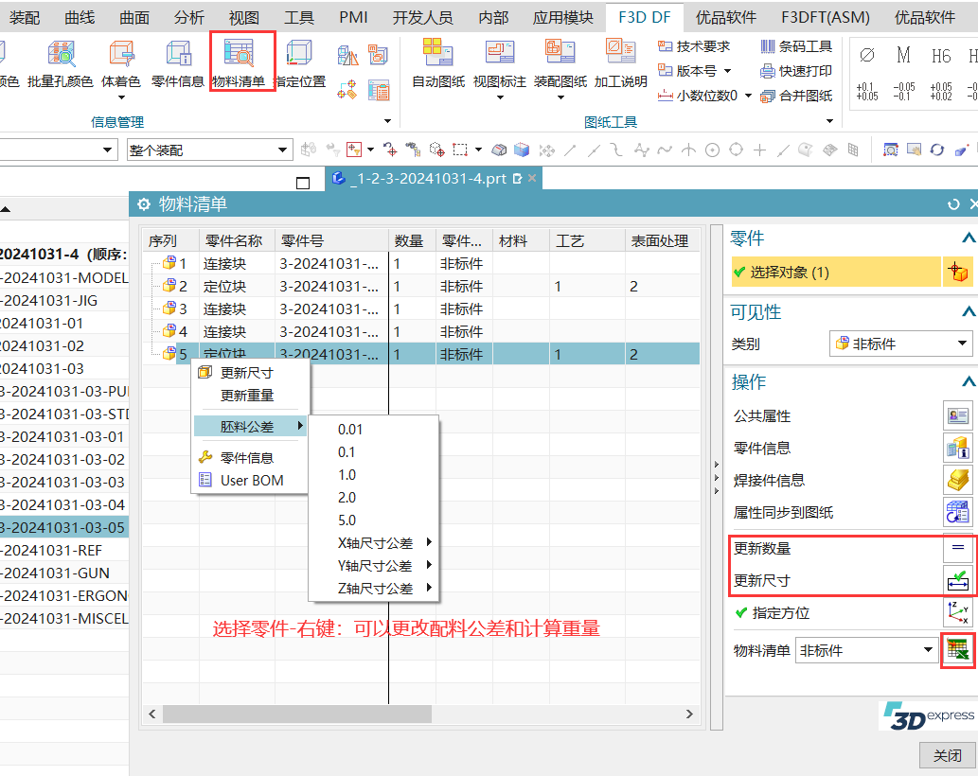Expand the 小数位数0 dropdown
The width and height of the screenshot is (978, 776).
point(748,96)
